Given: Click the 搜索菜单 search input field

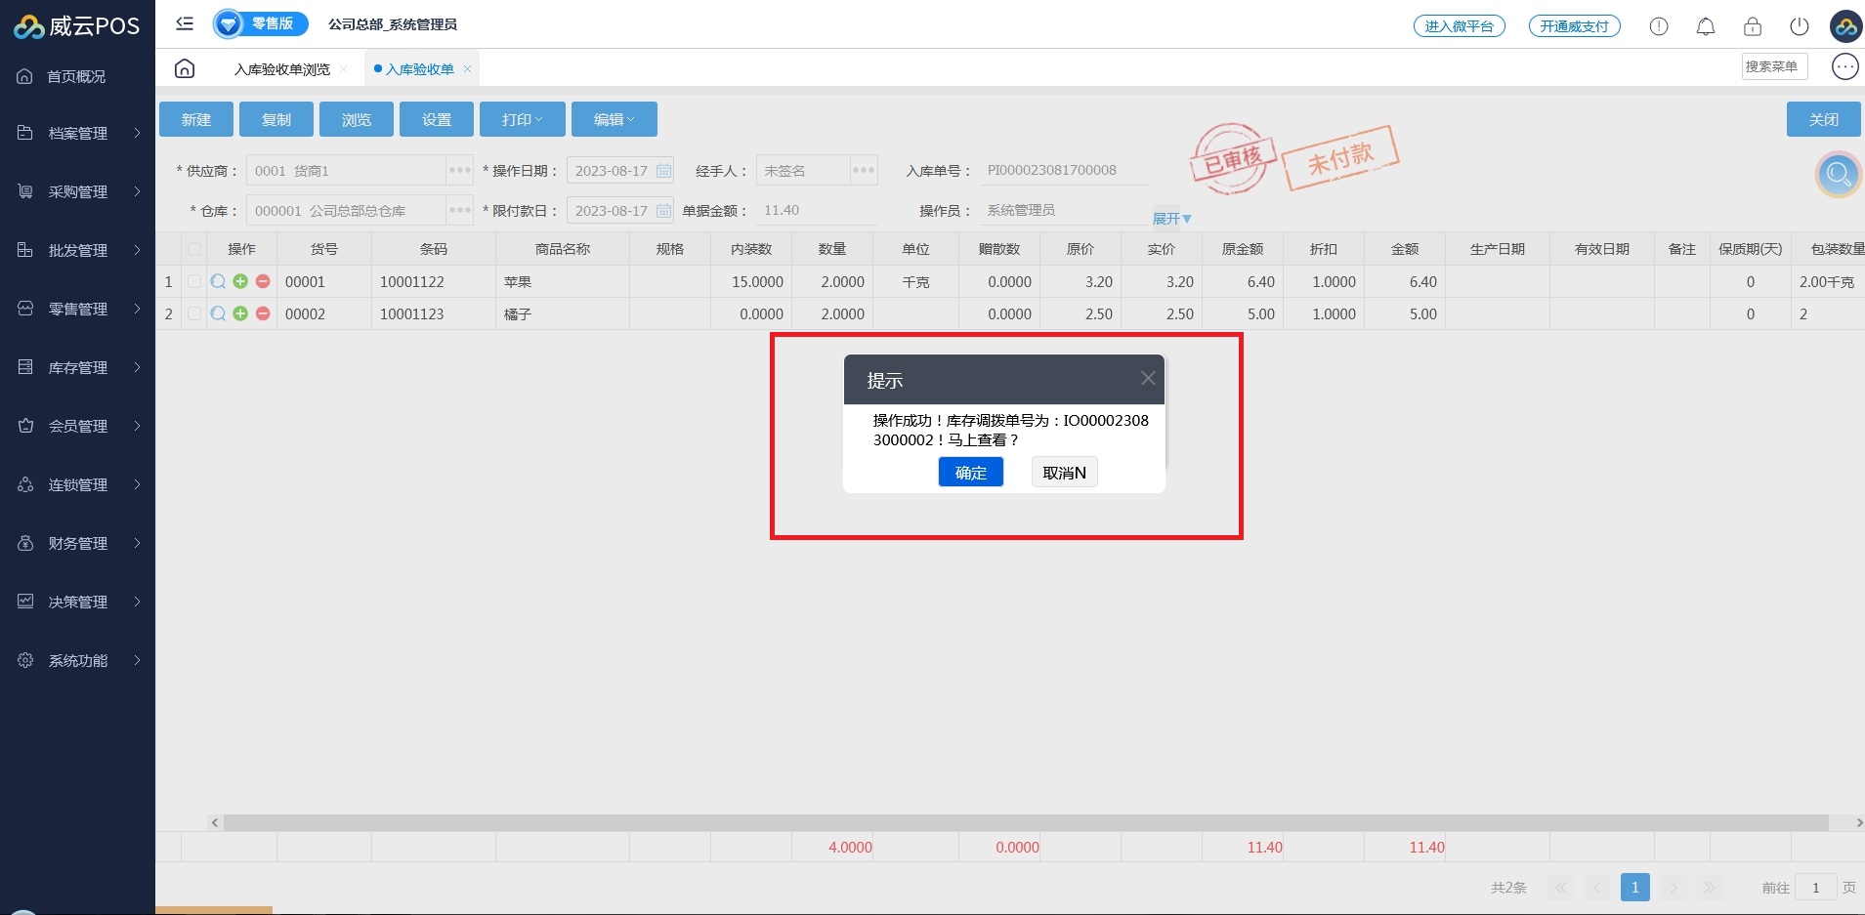Looking at the screenshot, I should pyautogui.click(x=1773, y=66).
